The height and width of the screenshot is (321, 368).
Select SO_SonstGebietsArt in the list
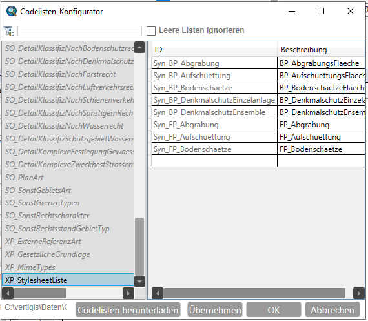(68, 190)
